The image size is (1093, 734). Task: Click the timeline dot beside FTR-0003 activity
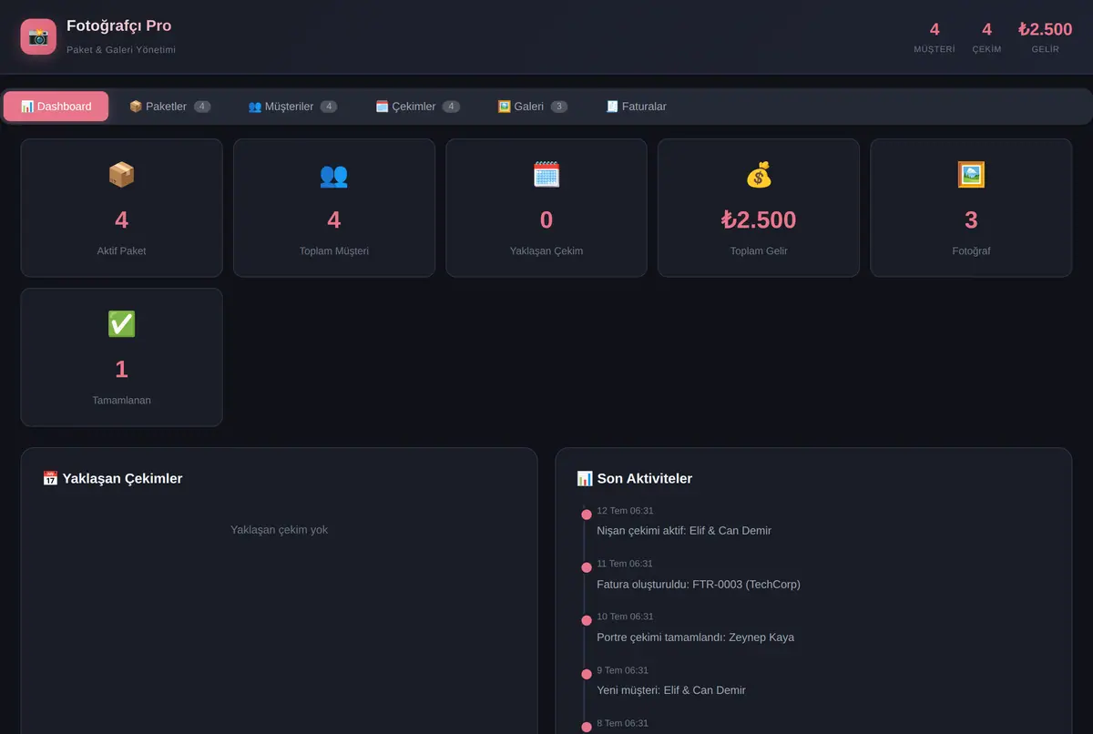[x=587, y=567]
